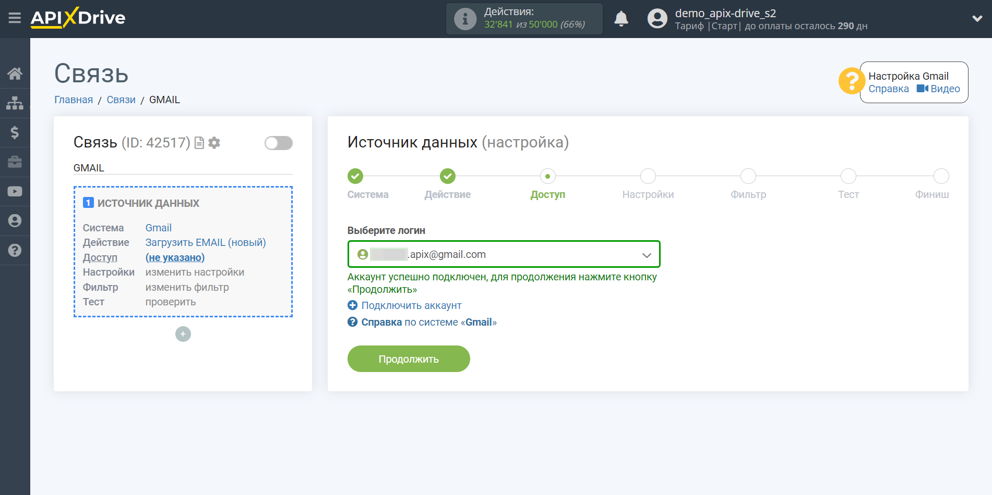Click изменить фильтр
This screenshot has height=495, width=992.
click(x=187, y=288)
